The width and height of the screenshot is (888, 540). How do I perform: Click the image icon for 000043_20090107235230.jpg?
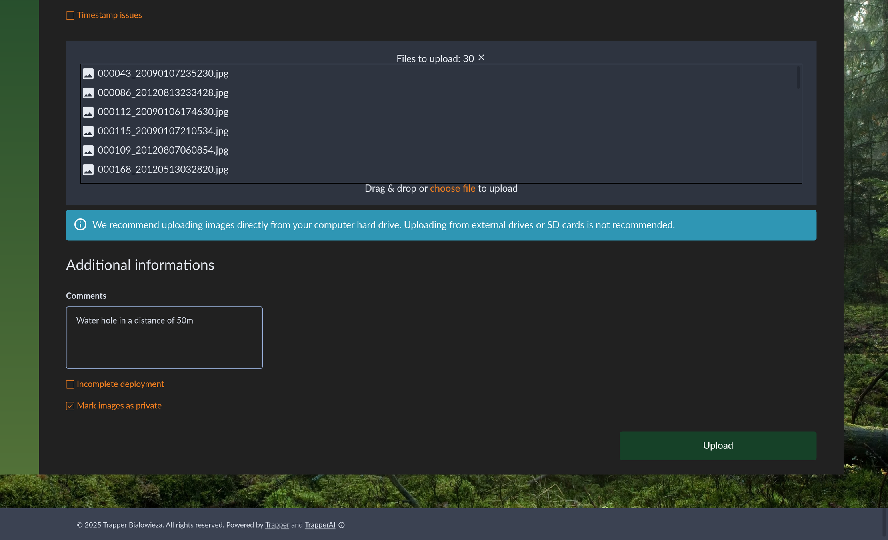(88, 74)
